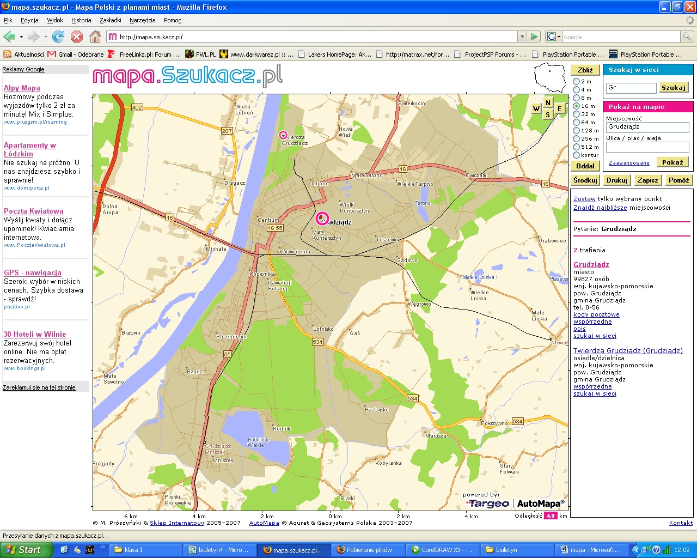697x558 pixels.
Task: Click the Szukaj search button
Action: coord(674,88)
